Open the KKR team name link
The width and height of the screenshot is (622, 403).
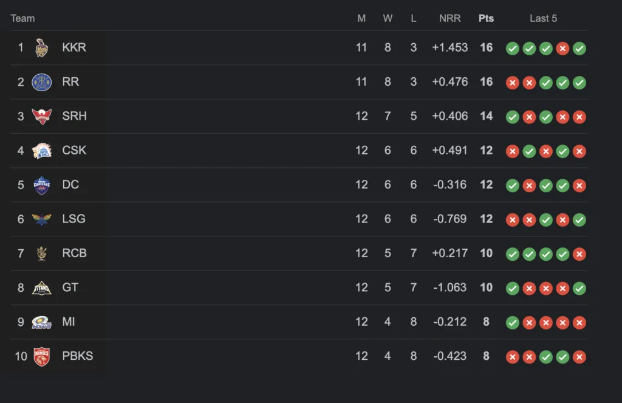point(74,47)
